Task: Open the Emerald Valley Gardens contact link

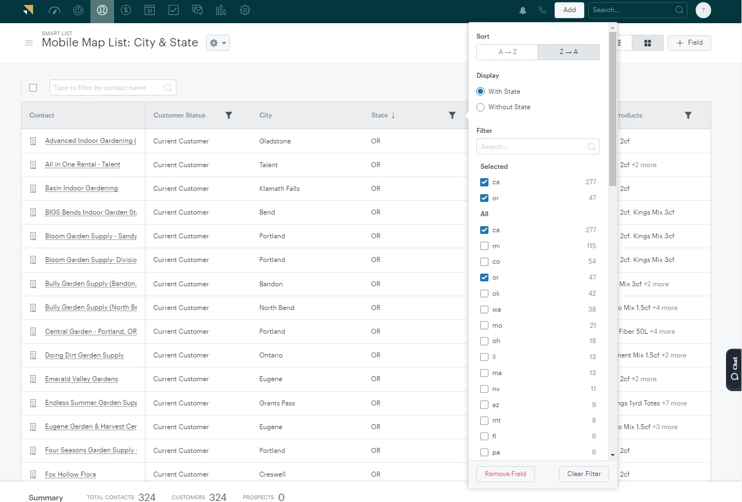Action: [82, 379]
